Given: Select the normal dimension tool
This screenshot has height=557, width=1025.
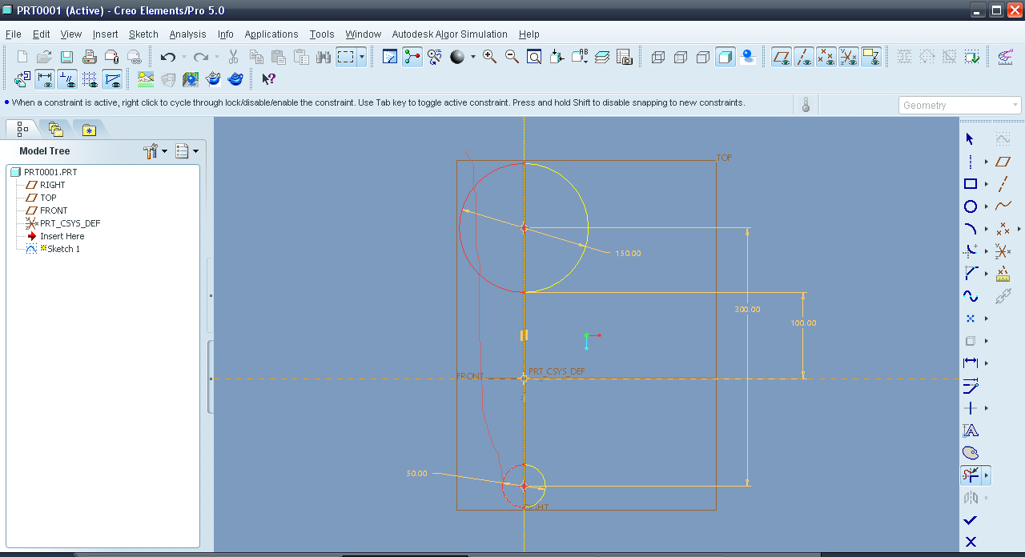Looking at the screenshot, I should [x=971, y=363].
